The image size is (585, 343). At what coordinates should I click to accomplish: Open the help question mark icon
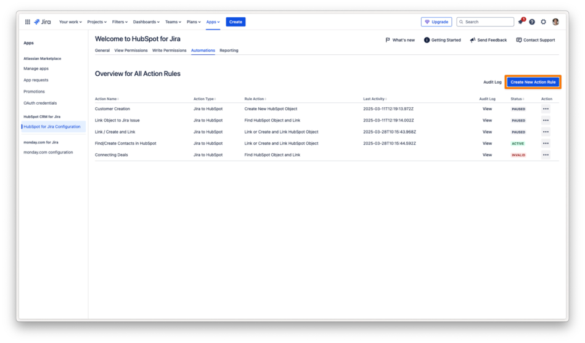[x=532, y=22]
